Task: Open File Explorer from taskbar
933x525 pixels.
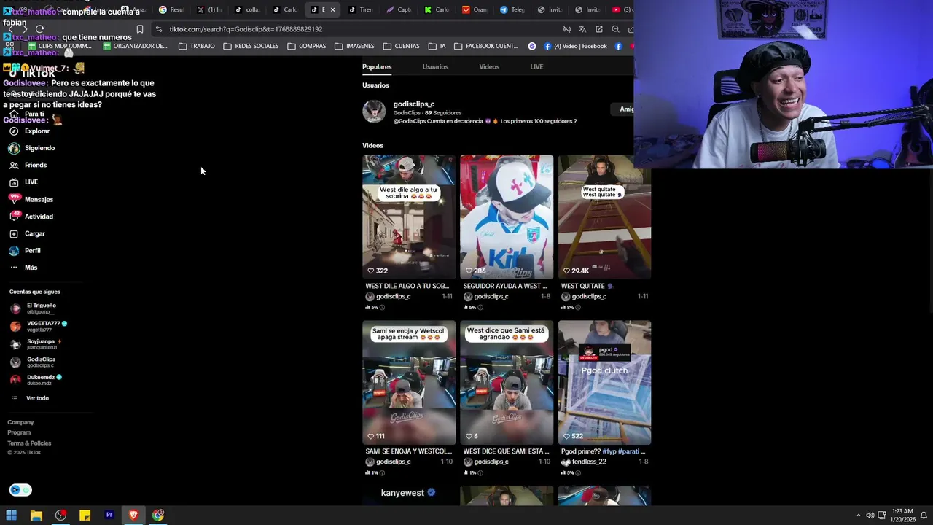Action: tap(36, 515)
